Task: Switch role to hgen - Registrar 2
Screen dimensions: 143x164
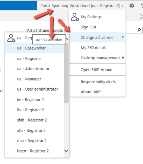Action: click(34, 151)
